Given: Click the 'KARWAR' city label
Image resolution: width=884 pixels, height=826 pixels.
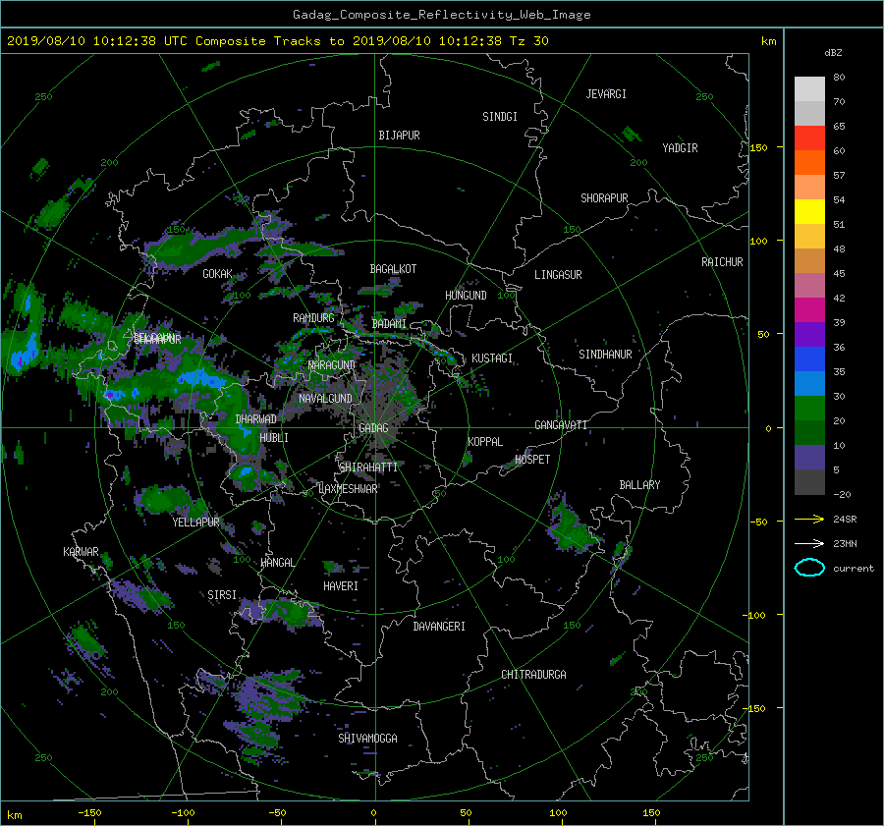Looking at the screenshot, I should (x=81, y=552).
